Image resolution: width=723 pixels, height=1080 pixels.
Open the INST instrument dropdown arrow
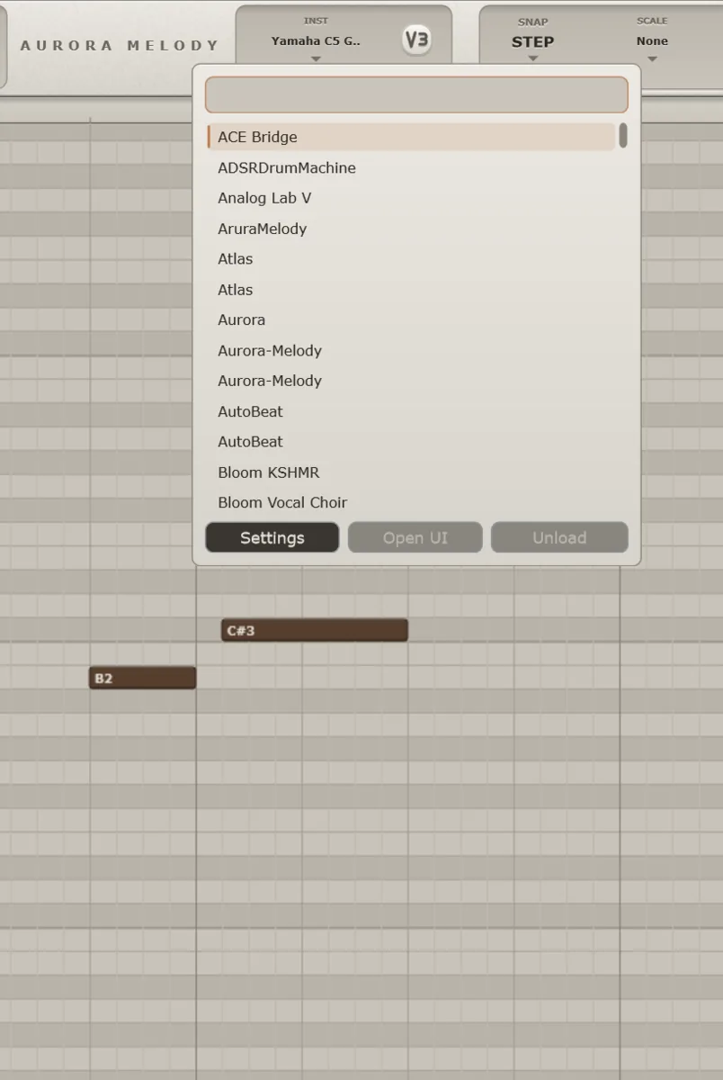pos(316,59)
